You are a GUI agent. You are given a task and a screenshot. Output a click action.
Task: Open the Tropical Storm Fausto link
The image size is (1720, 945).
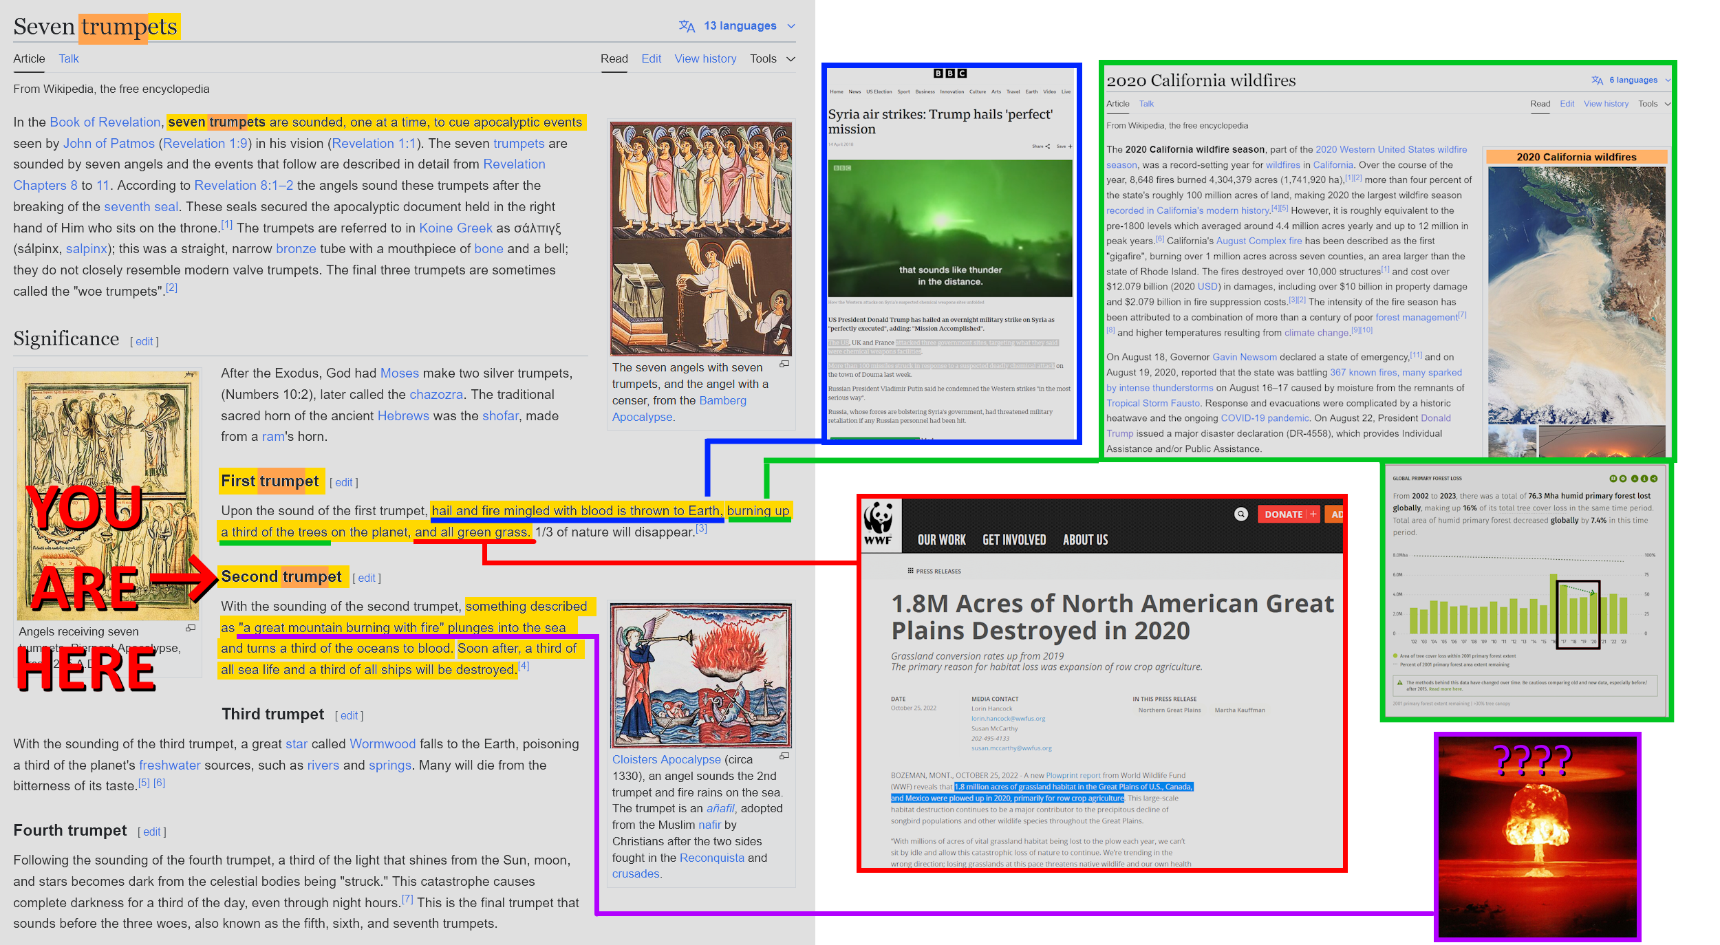(x=1153, y=403)
